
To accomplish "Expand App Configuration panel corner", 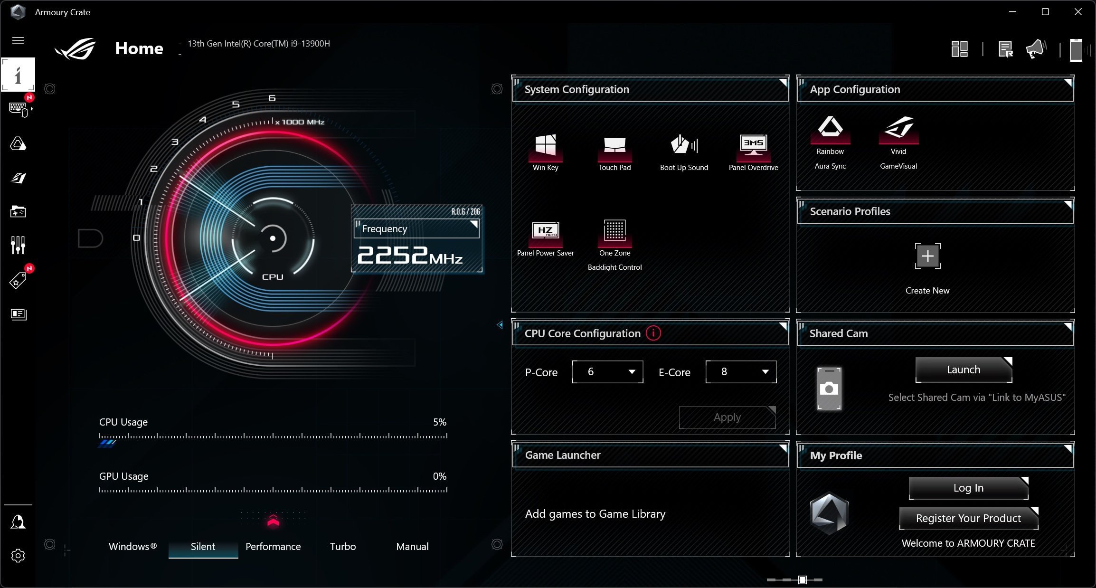I will tap(1068, 83).
